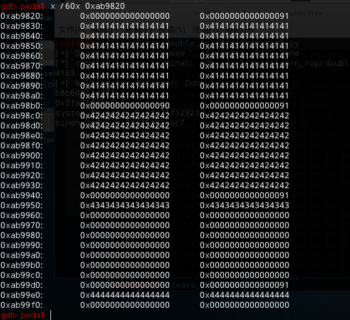Select address label 0xab9920:
Screen dimensions: 350x320
pos(22,176)
